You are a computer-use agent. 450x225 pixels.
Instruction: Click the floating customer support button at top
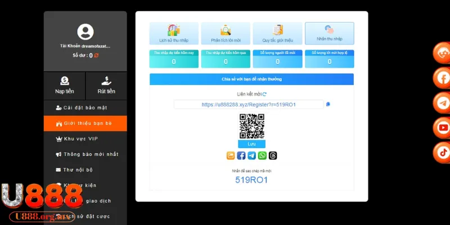[x=442, y=53]
